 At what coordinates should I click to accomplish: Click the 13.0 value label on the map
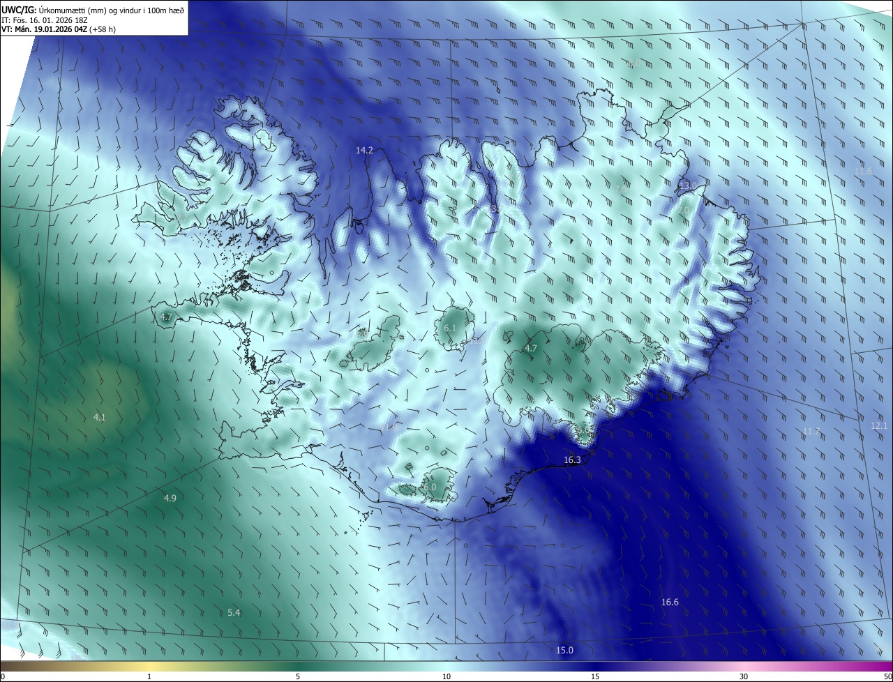(x=688, y=185)
